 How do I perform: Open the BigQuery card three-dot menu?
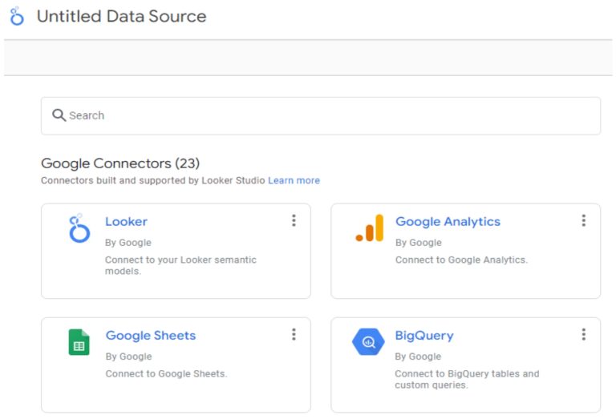pyautogui.click(x=584, y=334)
